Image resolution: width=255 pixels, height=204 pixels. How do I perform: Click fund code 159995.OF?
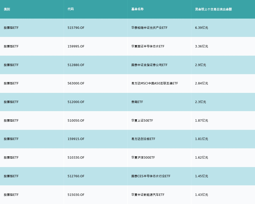tap(76, 46)
